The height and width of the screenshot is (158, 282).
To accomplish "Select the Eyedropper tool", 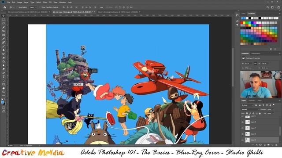I will pos(4,39).
